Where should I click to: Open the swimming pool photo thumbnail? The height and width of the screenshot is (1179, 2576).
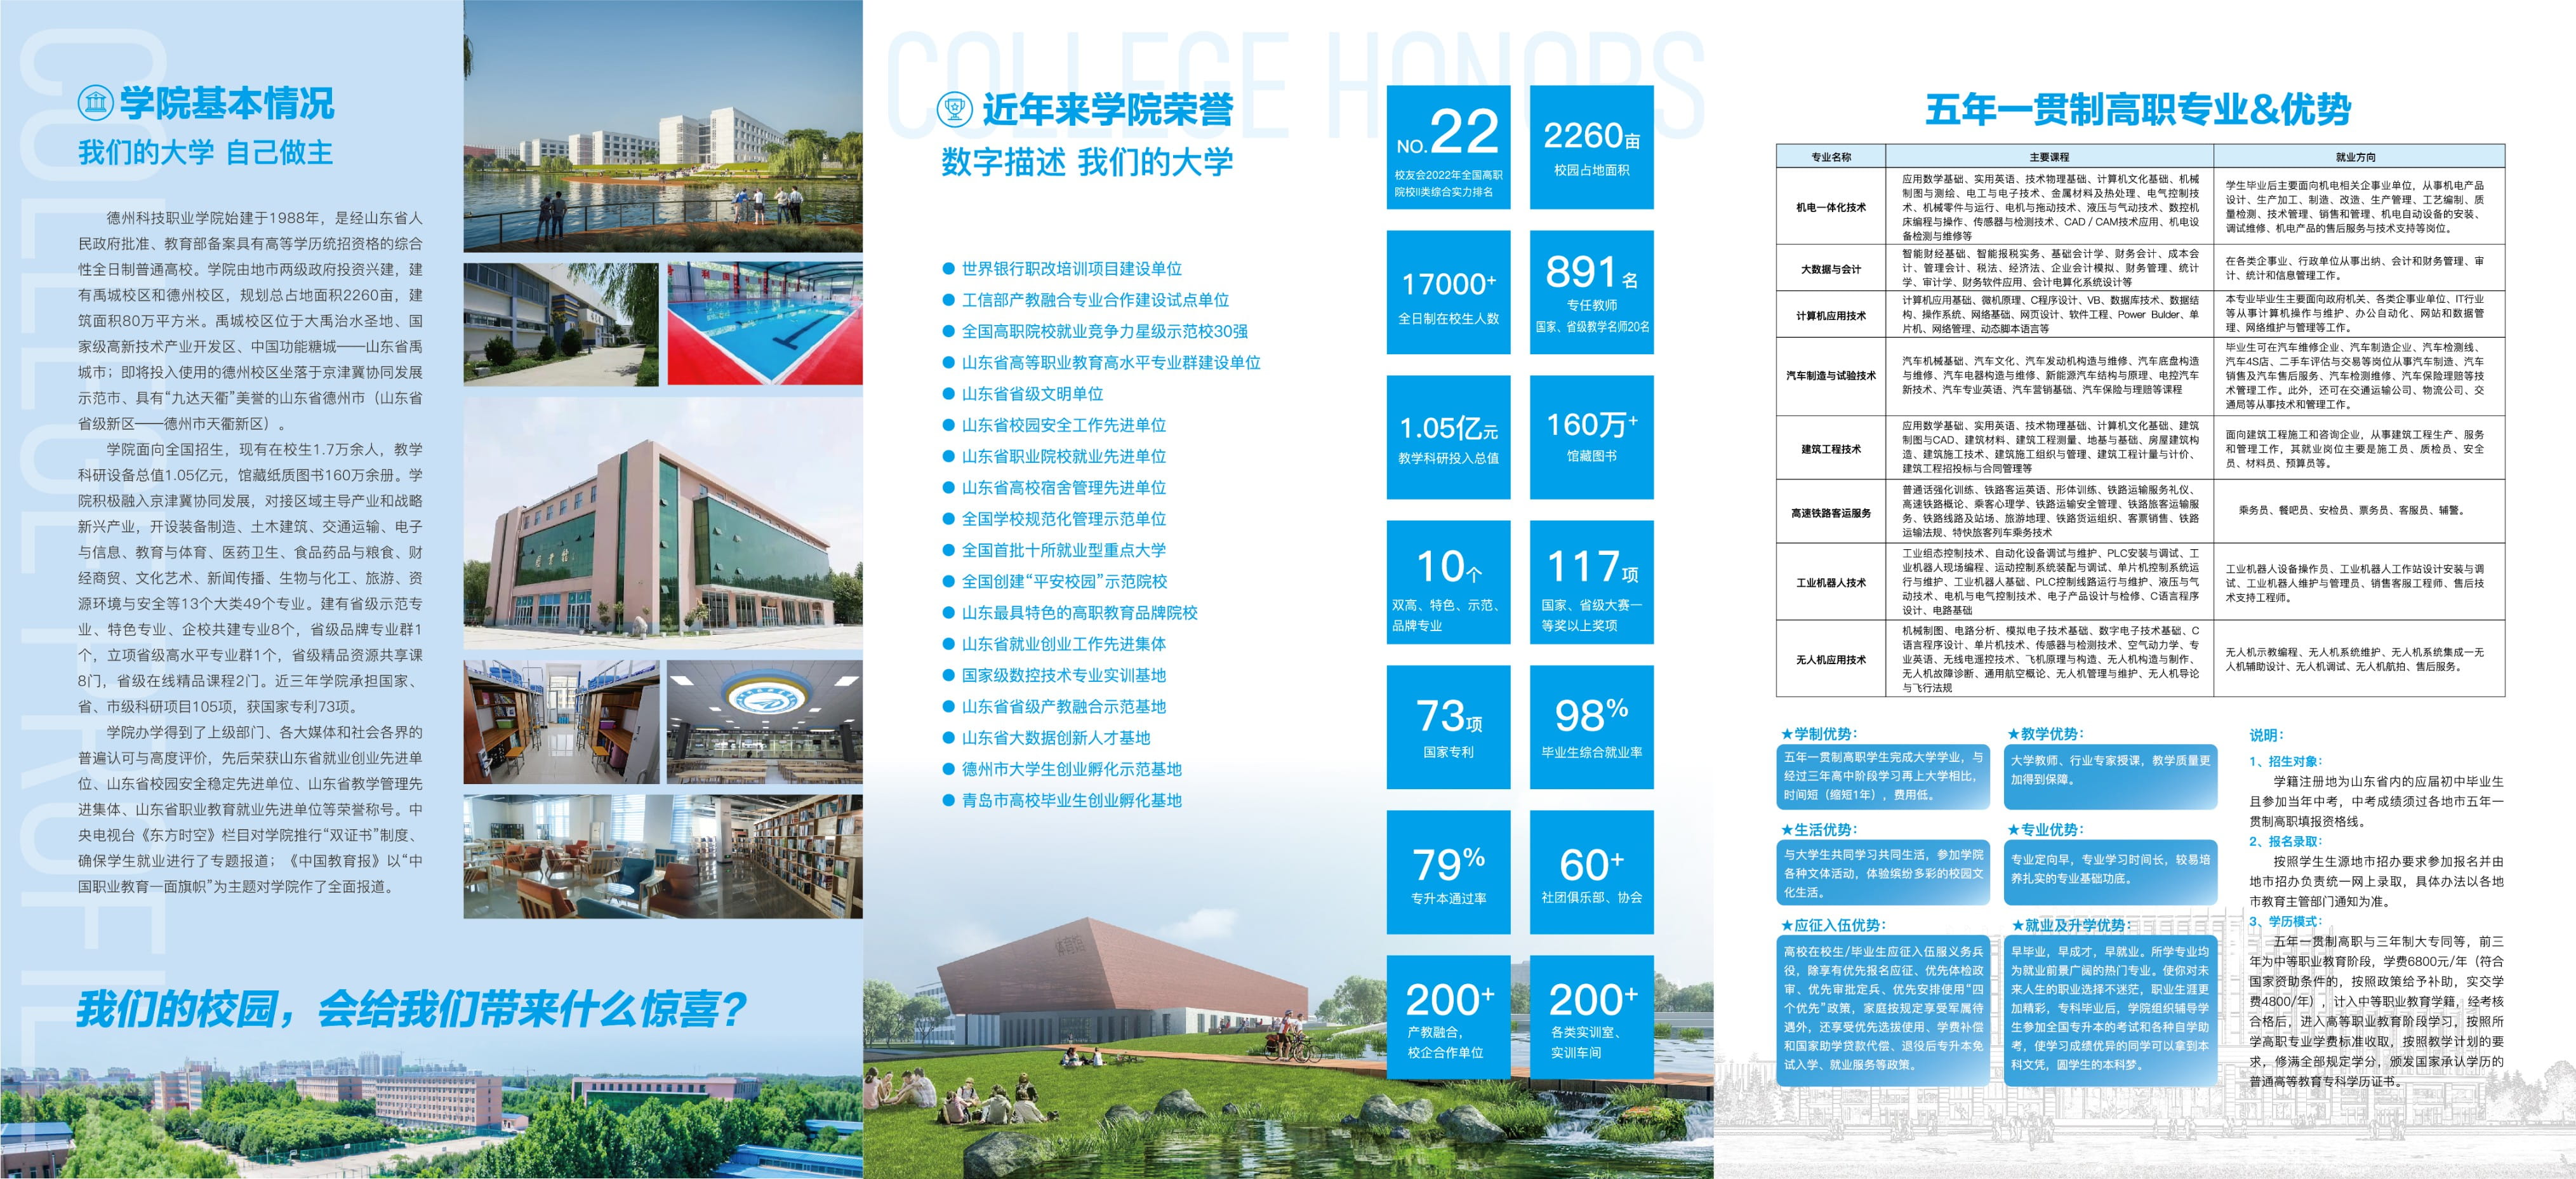pos(765,323)
